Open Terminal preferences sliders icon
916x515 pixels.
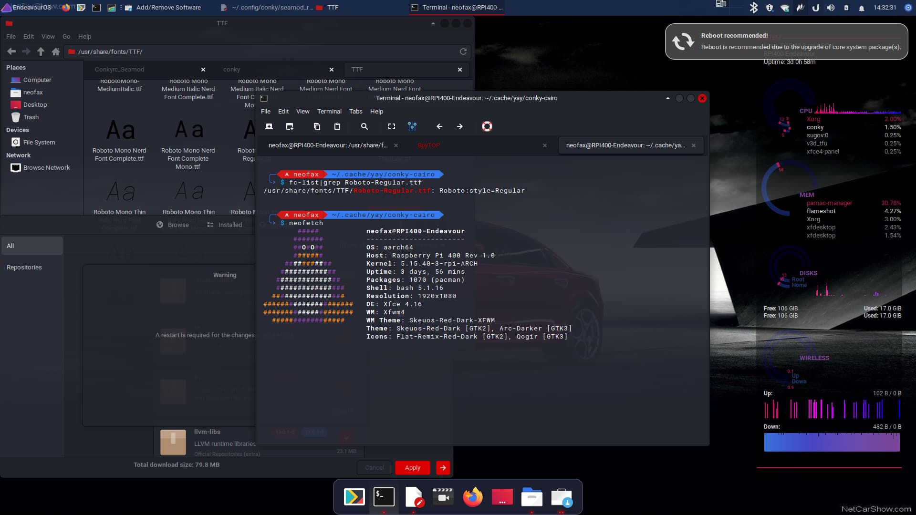pos(412,126)
